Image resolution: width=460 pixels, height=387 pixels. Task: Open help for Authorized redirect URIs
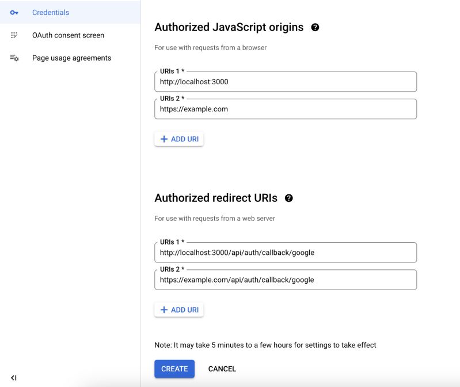tap(288, 198)
